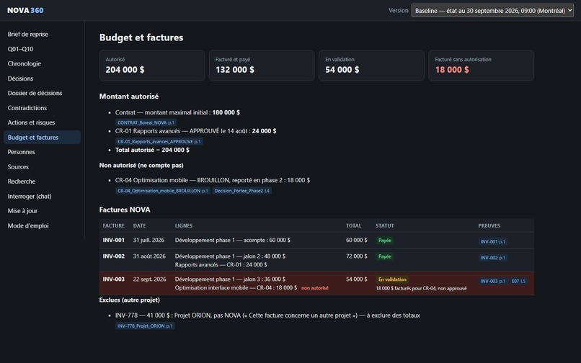This screenshot has height=363, width=581.
Task: Select invoice number INV-001
Action: click(x=113, y=240)
